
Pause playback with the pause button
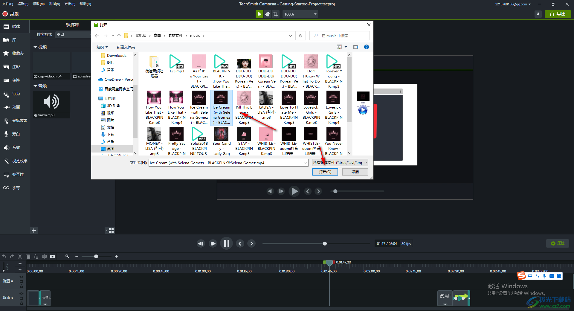226,244
